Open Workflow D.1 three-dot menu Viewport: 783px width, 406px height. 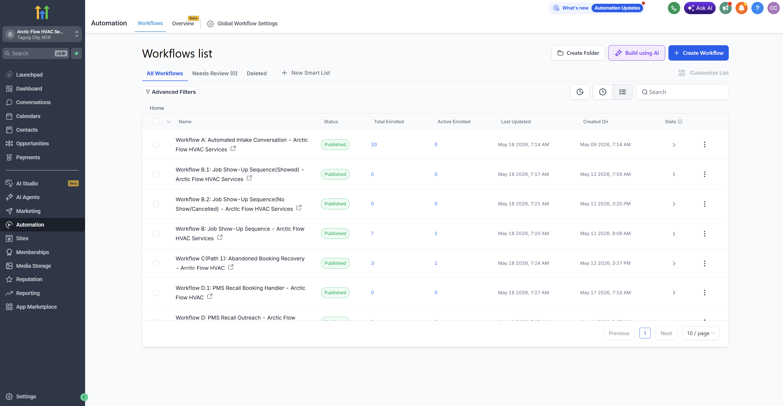704,293
